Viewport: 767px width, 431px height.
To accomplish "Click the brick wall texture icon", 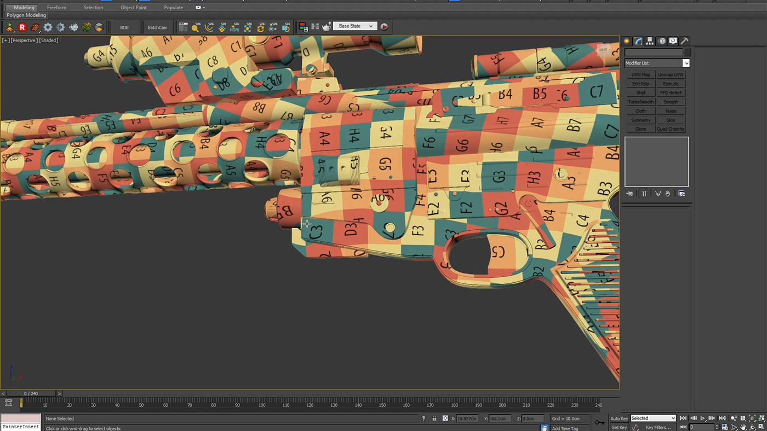I will (x=35, y=27).
